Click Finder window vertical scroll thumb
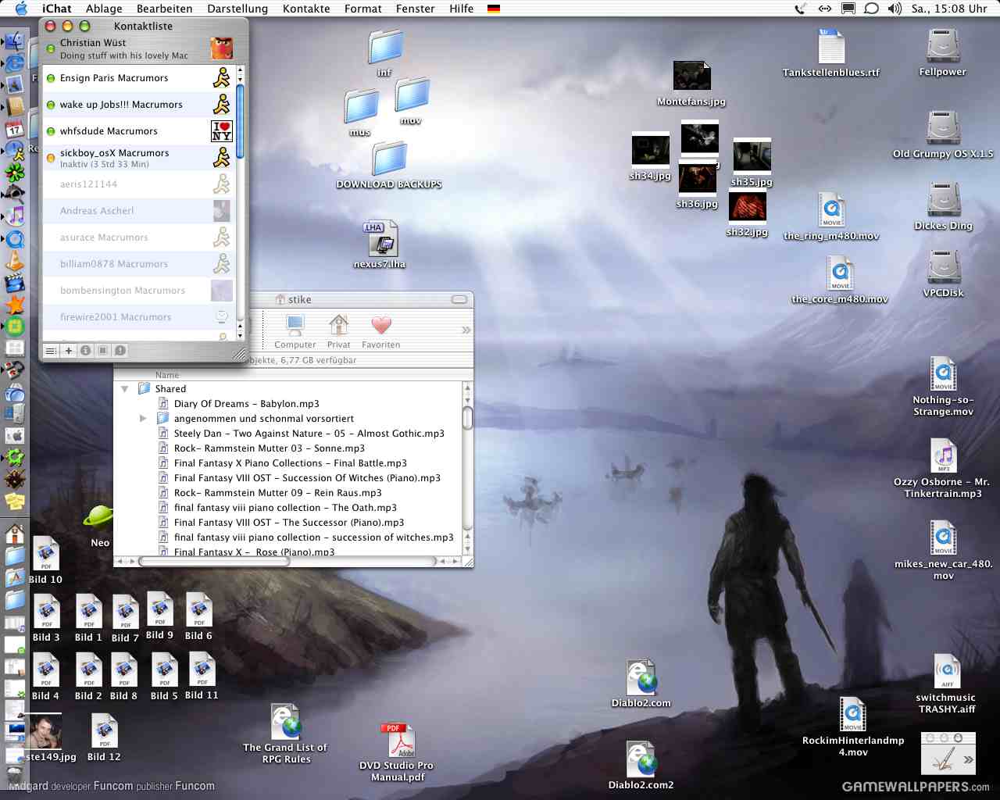 (468, 416)
